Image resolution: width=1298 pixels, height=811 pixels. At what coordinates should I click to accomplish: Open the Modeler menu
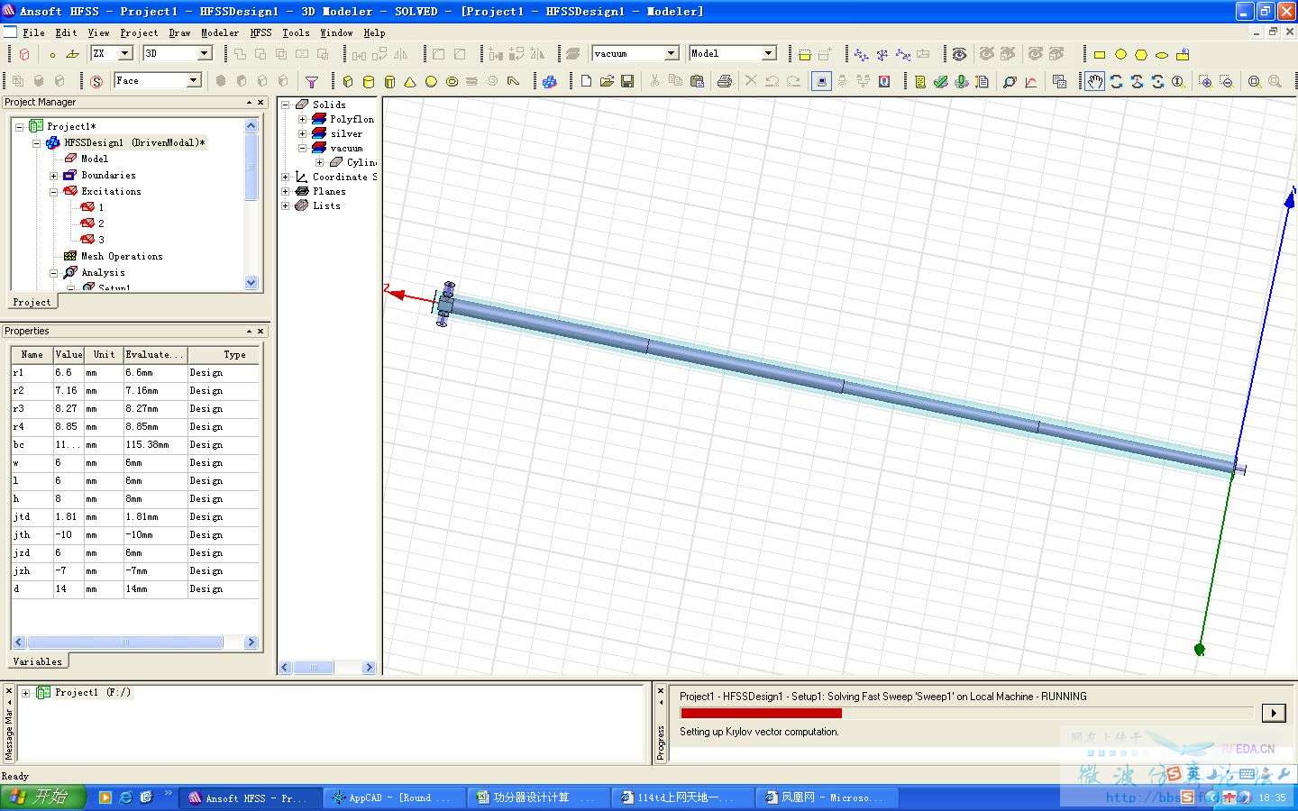[220, 32]
